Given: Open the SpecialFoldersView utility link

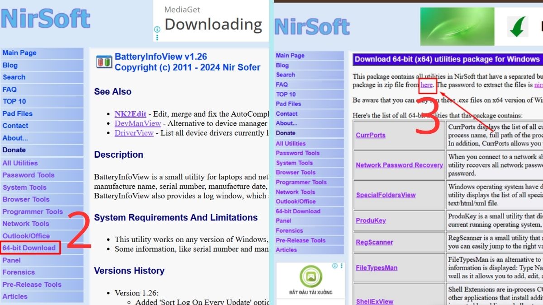Looking at the screenshot, I should tap(386, 195).
